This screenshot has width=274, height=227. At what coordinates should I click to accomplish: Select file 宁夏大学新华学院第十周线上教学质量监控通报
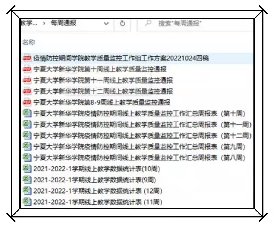(x=100, y=69)
